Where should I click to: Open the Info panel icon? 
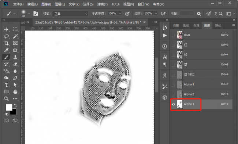coord(165,46)
